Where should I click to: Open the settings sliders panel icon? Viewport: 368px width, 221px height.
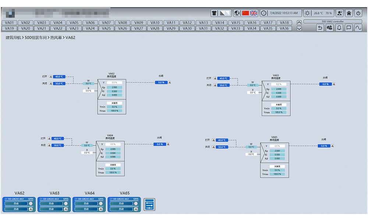(149, 205)
